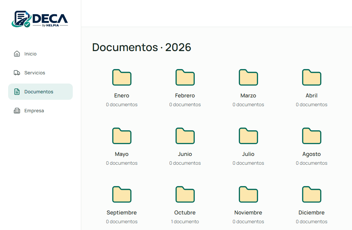Click '0 documentos' under Septiembre
Viewport: 352px width, 230px height.
click(122, 222)
